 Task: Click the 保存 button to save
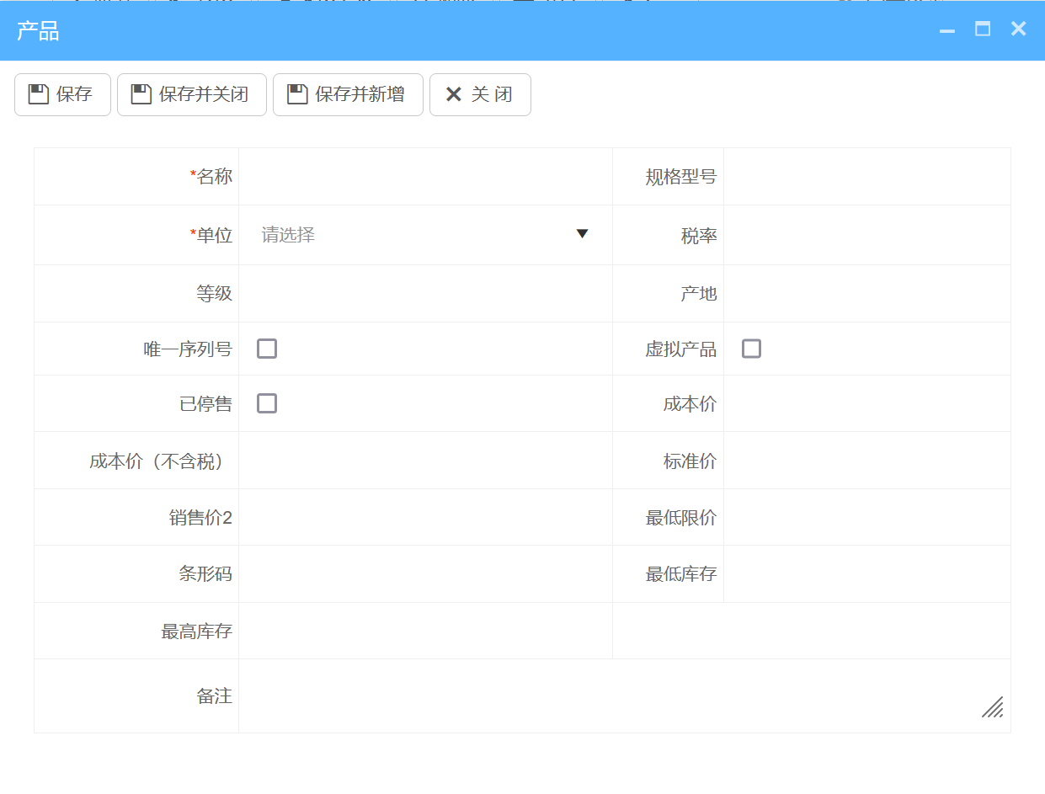[62, 94]
